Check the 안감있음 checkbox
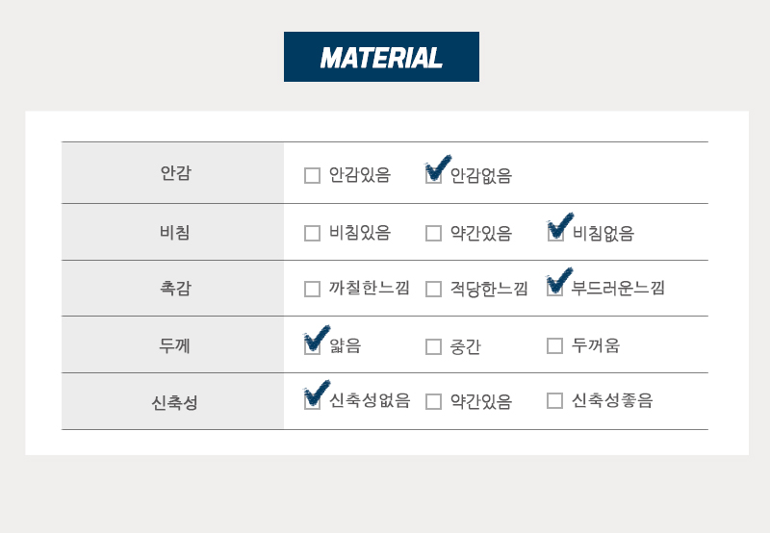Screen dimensions: 770x533 312,176
